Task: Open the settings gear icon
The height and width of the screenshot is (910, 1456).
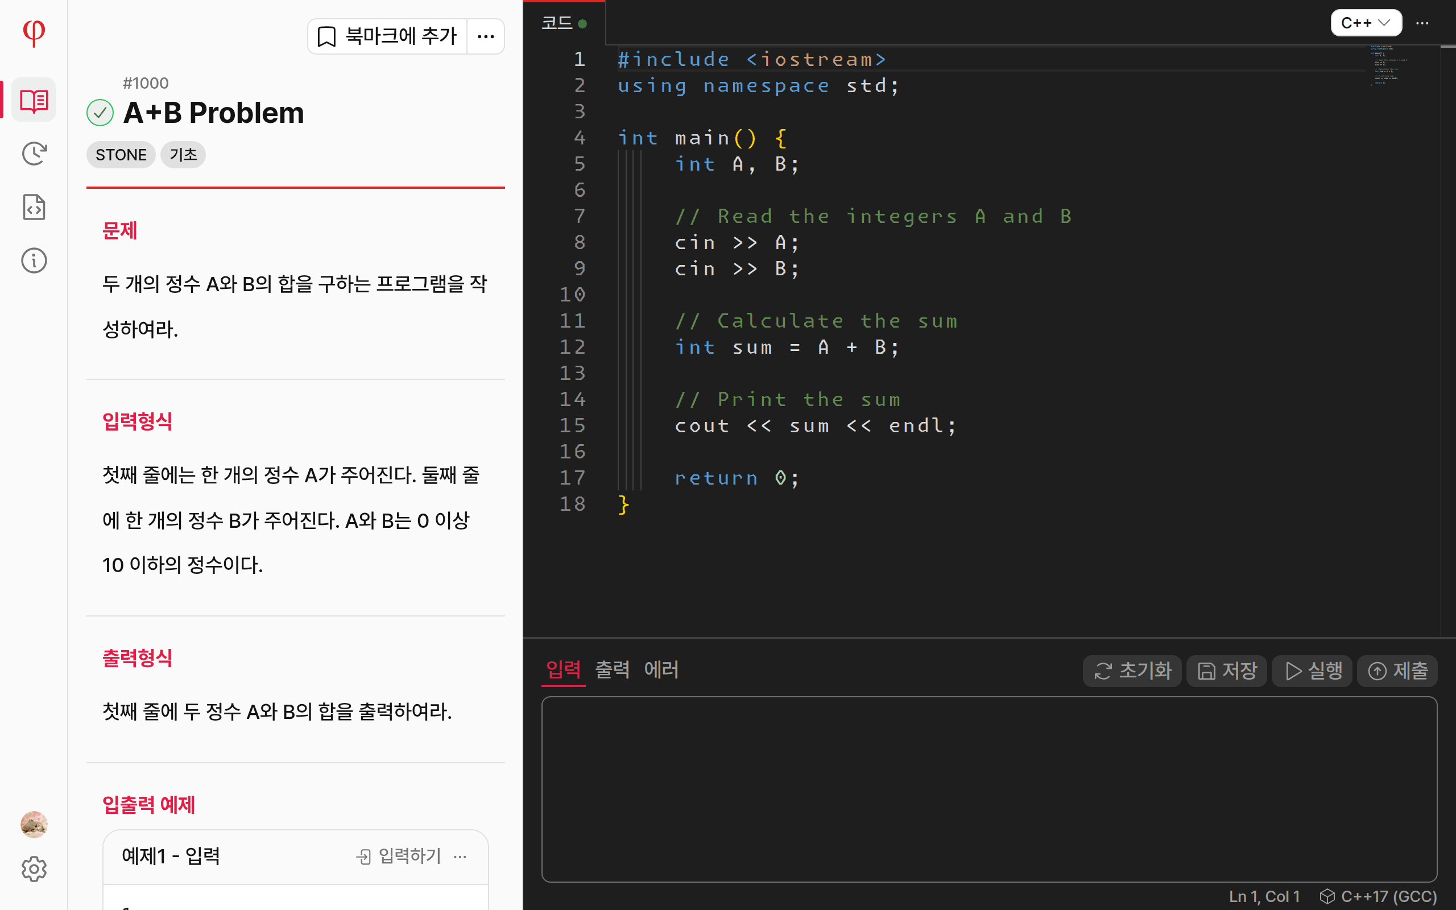Action: [34, 869]
